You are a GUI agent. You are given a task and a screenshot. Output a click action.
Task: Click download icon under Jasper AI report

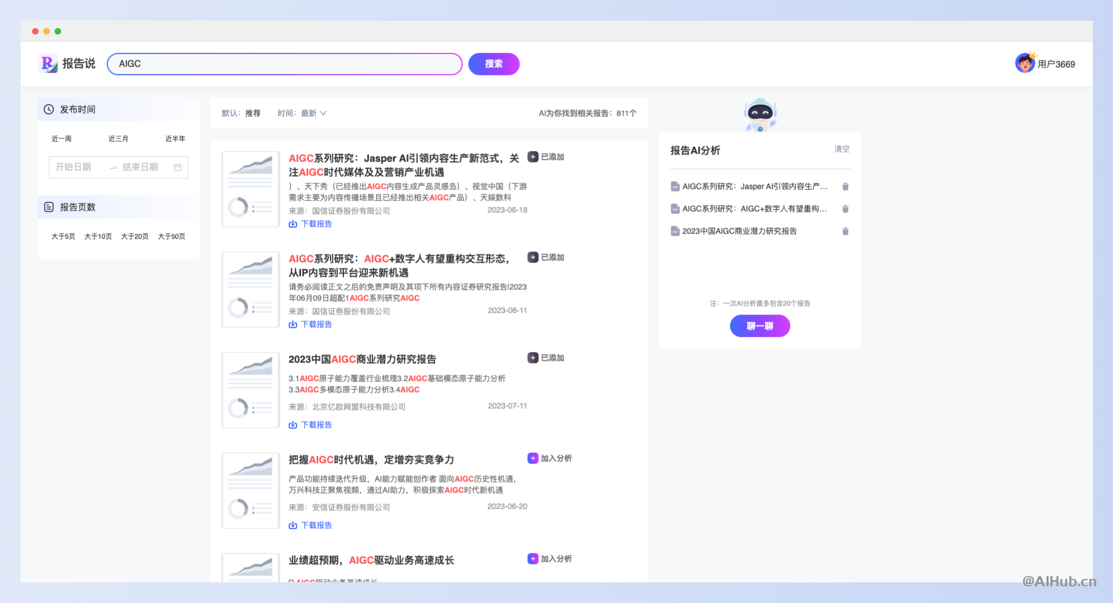coord(293,224)
